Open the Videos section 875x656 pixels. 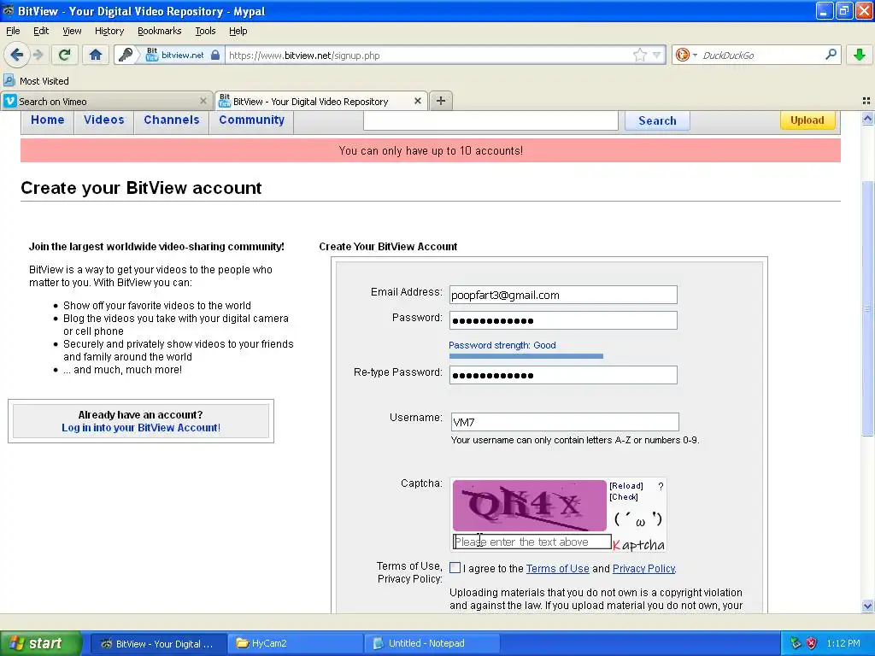pos(103,120)
